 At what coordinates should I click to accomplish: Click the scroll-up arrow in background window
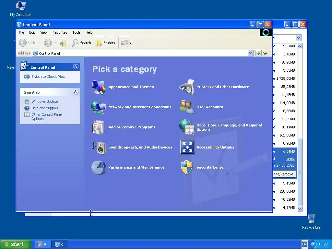pos(300,46)
